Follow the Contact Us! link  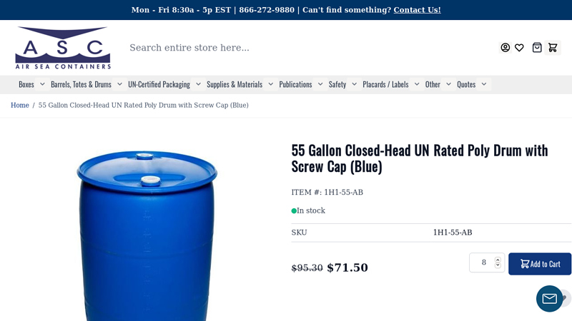(417, 10)
